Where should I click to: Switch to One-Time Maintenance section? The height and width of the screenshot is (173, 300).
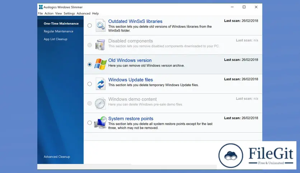tap(61, 24)
